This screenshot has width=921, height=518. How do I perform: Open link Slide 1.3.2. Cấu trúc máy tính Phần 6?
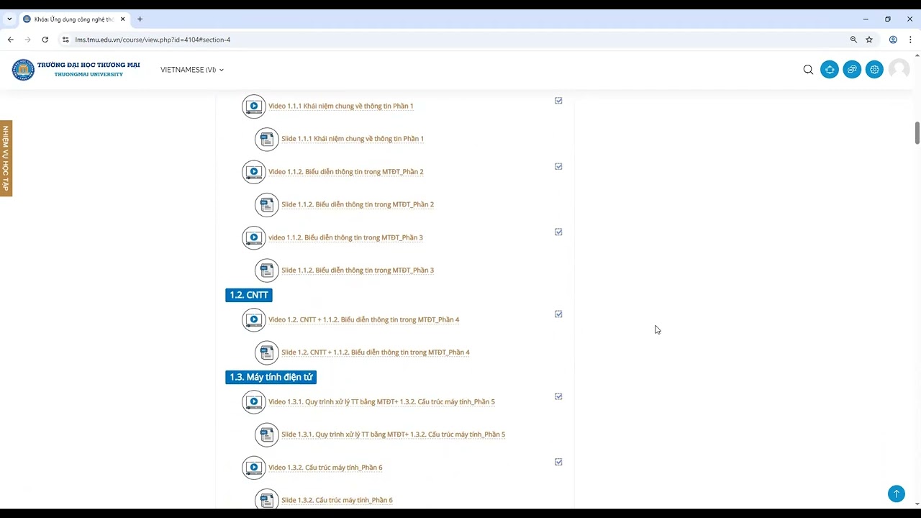click(337, 500)
